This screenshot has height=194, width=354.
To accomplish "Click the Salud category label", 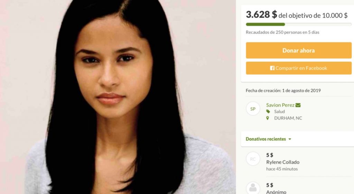I will point(279,111).
